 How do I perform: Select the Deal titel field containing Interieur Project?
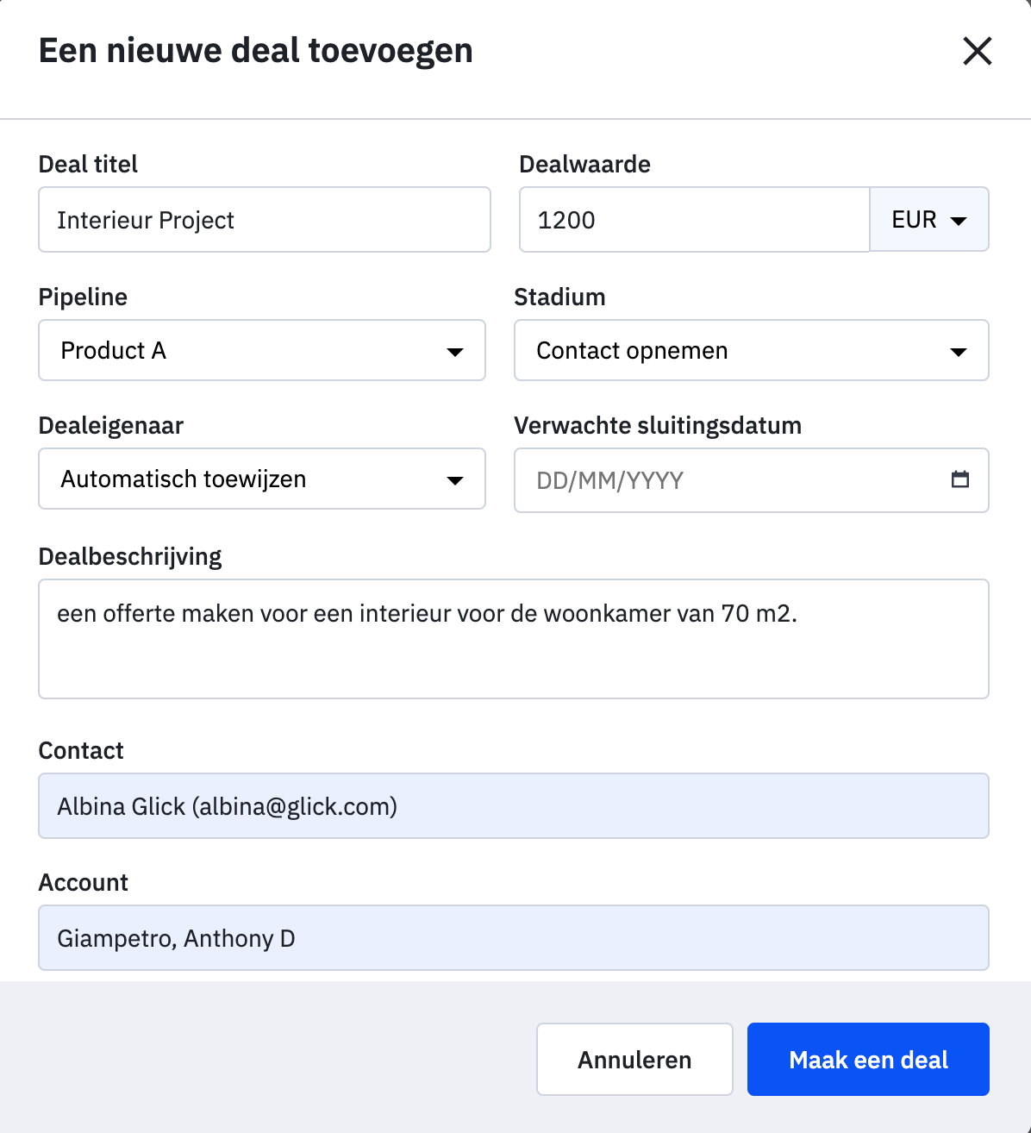coord(263,220)
